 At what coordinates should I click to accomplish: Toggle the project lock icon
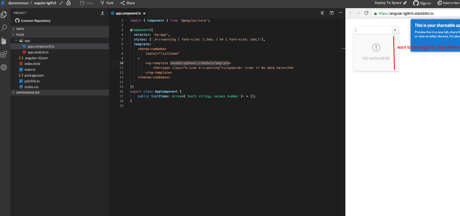[68, 3]
